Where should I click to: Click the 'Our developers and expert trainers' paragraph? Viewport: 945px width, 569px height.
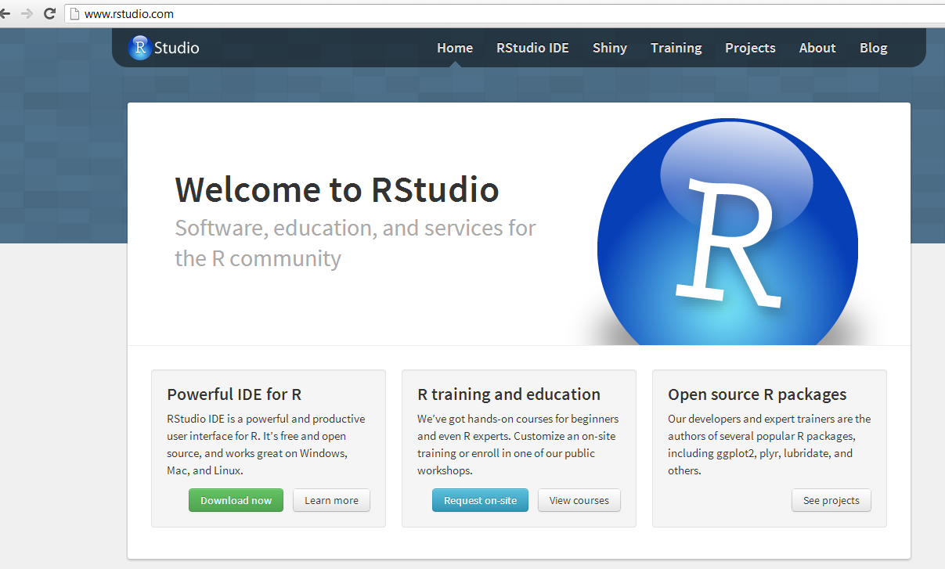pyautogui.click(x=770, y=445)
